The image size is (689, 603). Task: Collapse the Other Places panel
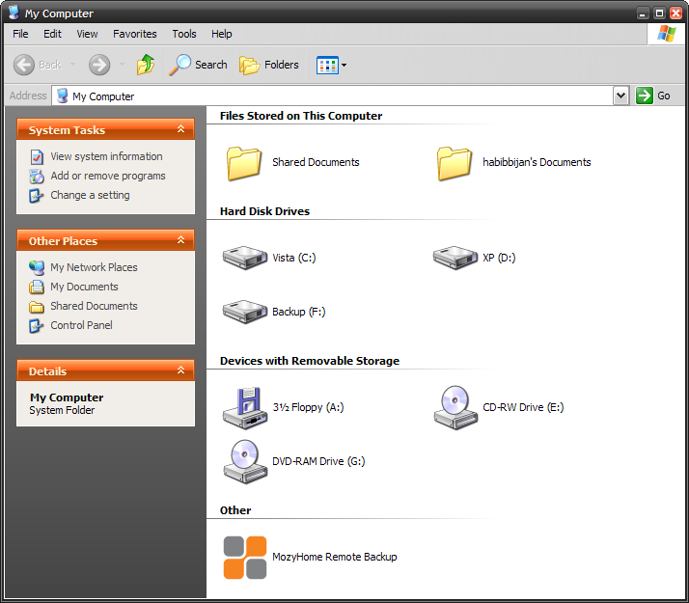181,240
